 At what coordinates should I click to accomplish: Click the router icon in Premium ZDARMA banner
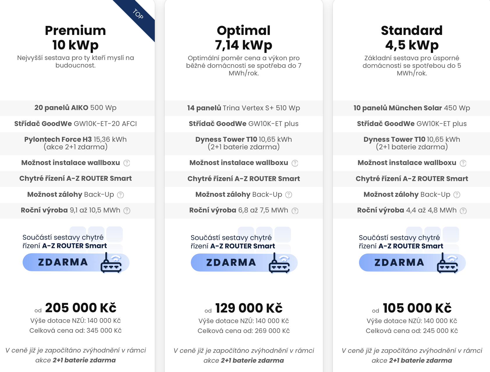(111, 263)
